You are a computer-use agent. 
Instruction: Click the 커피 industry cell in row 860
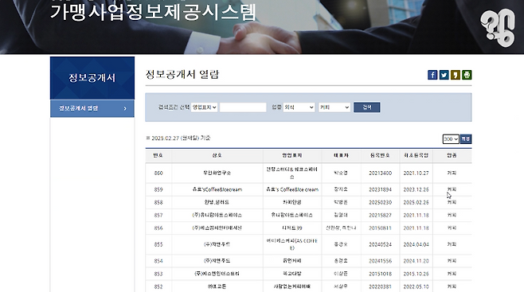pyautogui.click(x=452, y=173)
